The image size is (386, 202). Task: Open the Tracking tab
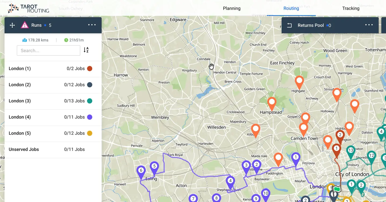click(351, 8)
